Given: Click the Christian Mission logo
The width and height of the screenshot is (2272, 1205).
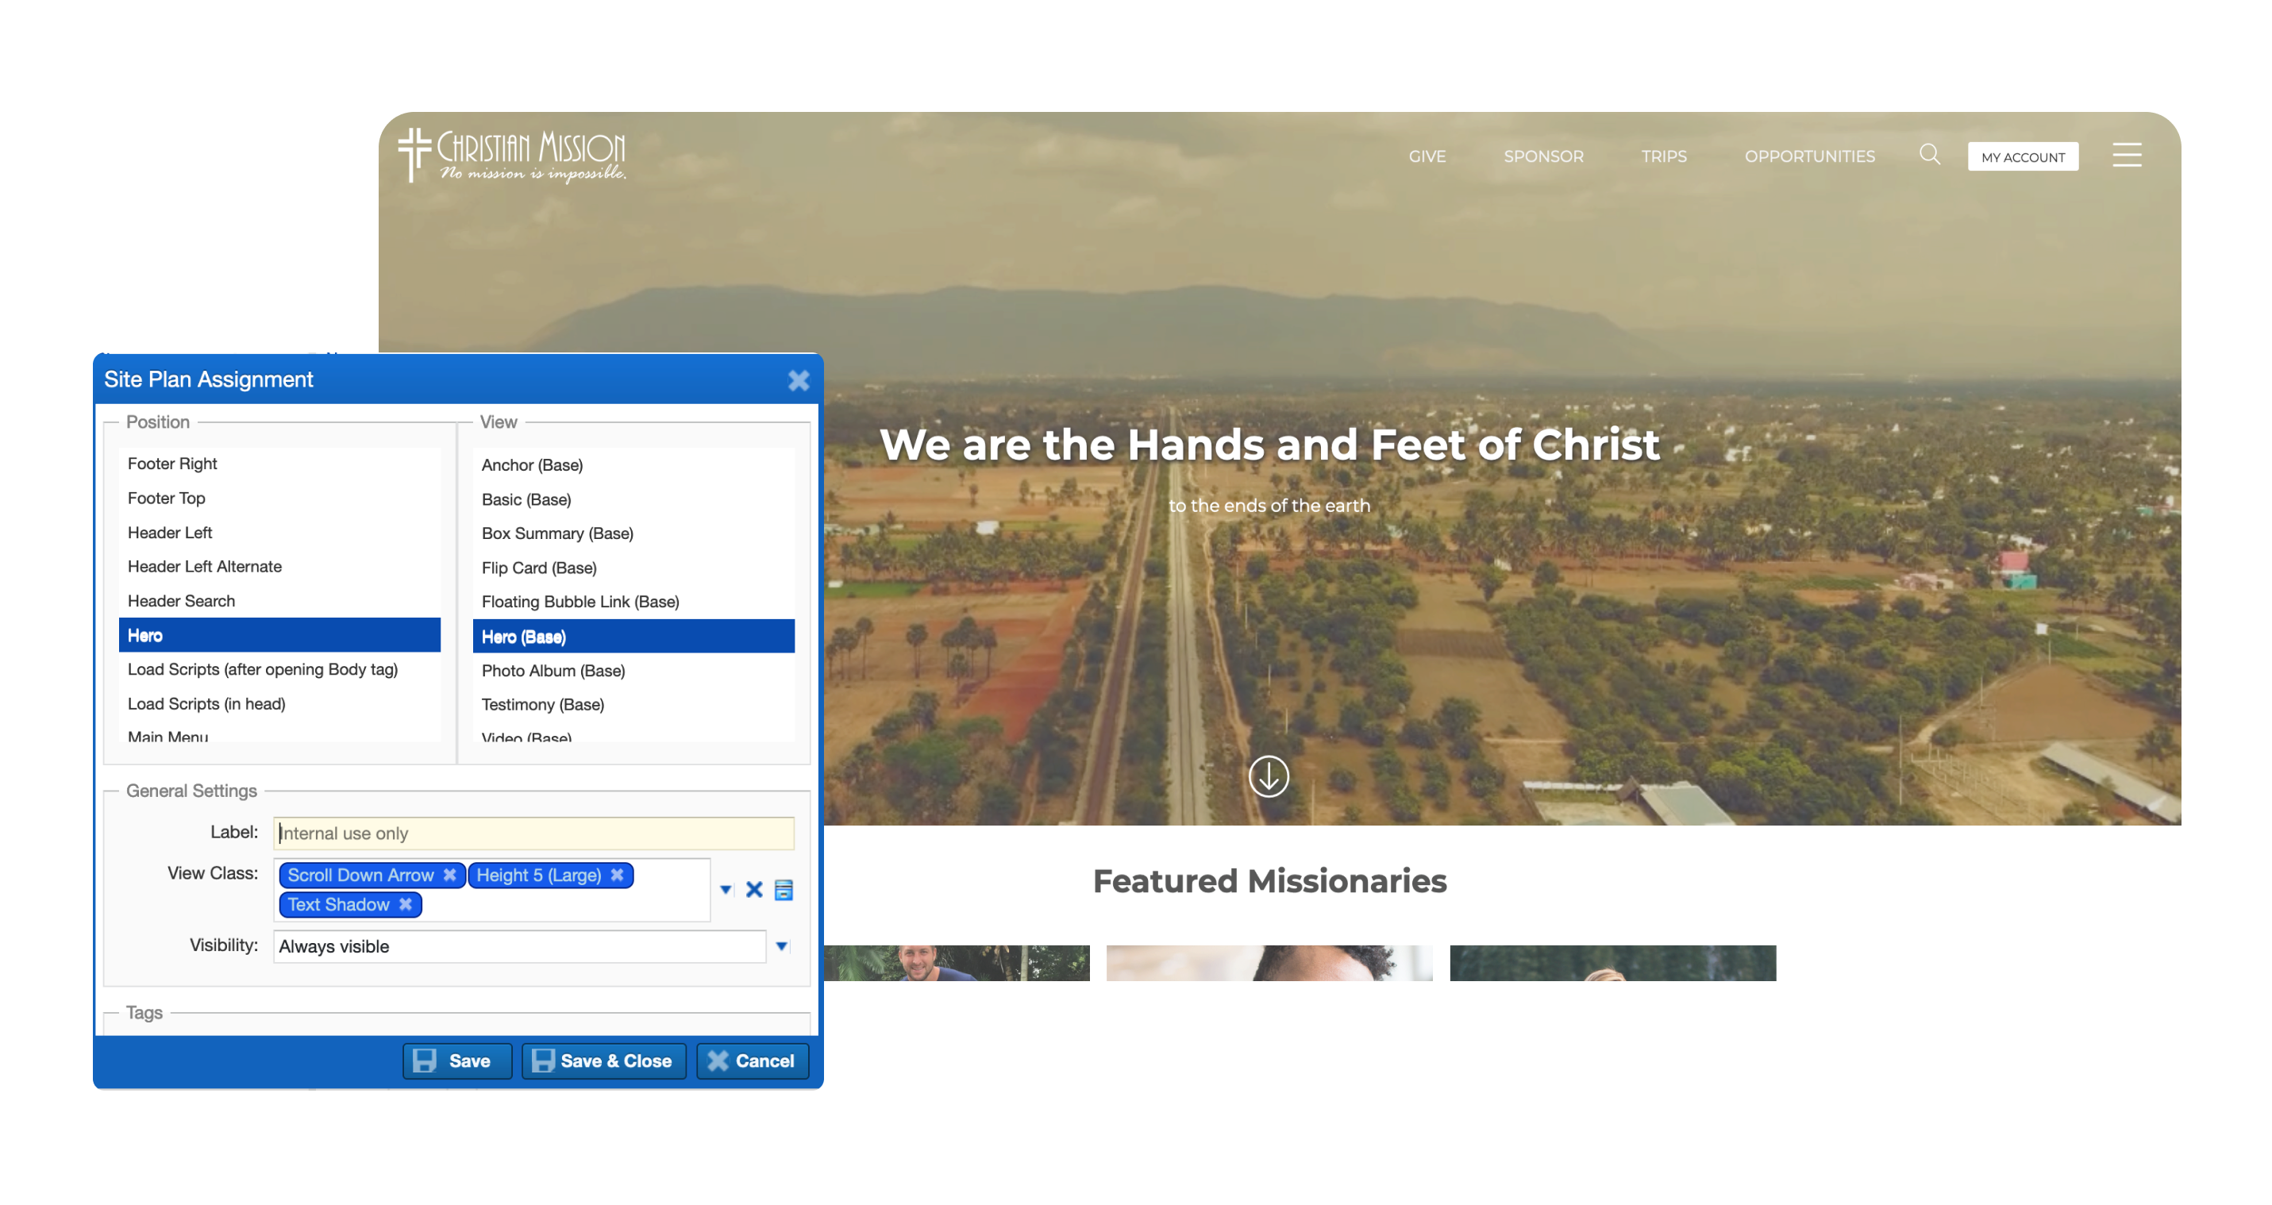Looking at the screenshot, I should pos(514,156).
